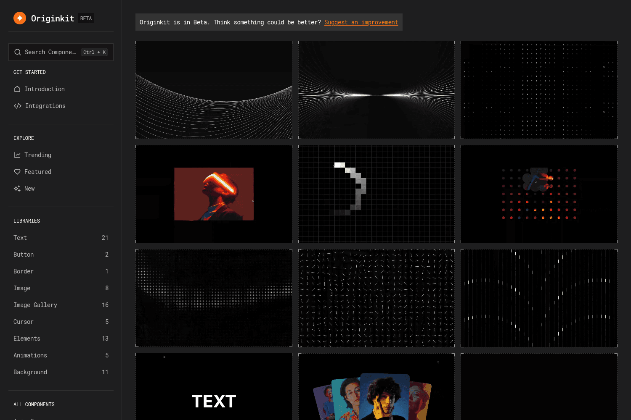
Task: Open the Elements library
Action: 61,339
